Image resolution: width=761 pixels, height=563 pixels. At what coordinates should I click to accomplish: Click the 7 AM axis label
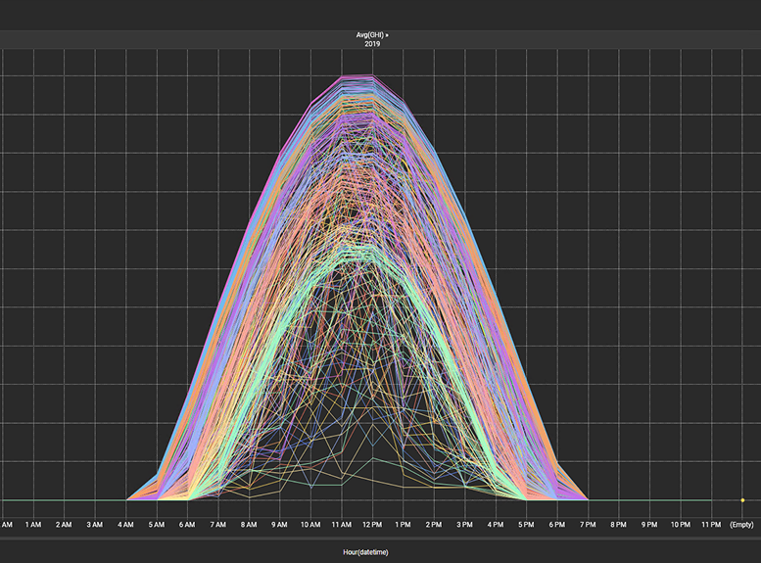pos(217,525)
